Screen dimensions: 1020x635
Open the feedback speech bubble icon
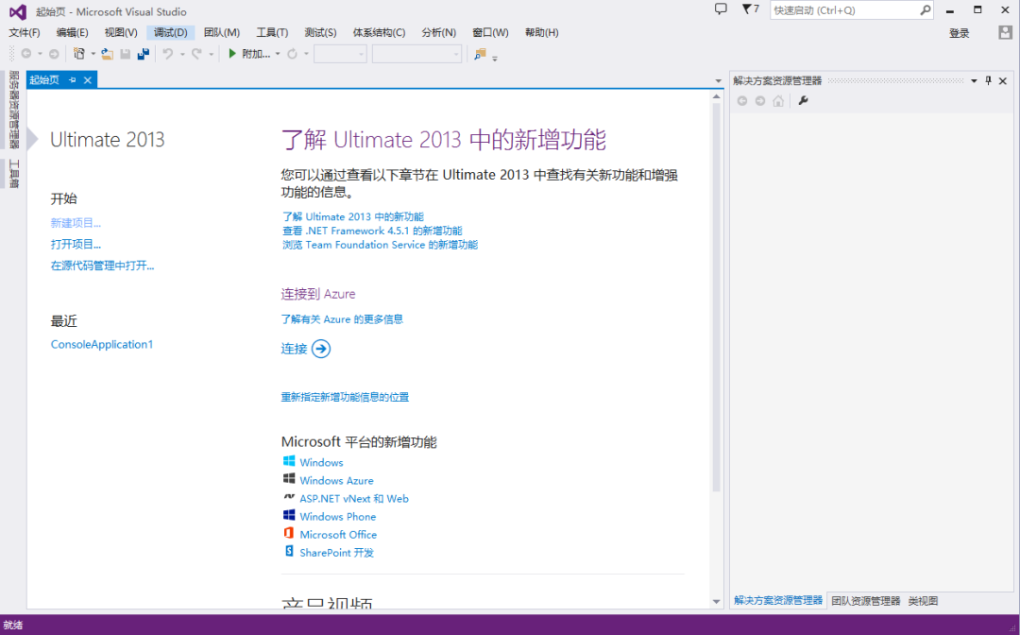[721, 9]
